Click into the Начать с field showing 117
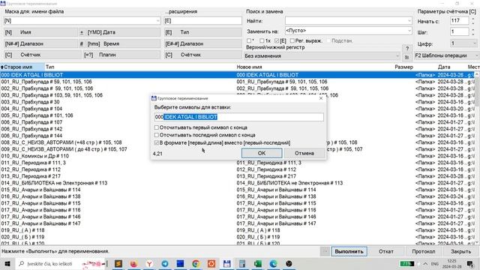Screen dimensions: 480x270 (460, 21)
